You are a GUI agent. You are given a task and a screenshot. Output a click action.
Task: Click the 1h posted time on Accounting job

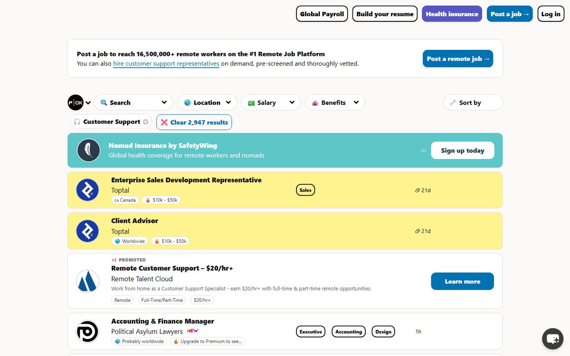(418, 332)
